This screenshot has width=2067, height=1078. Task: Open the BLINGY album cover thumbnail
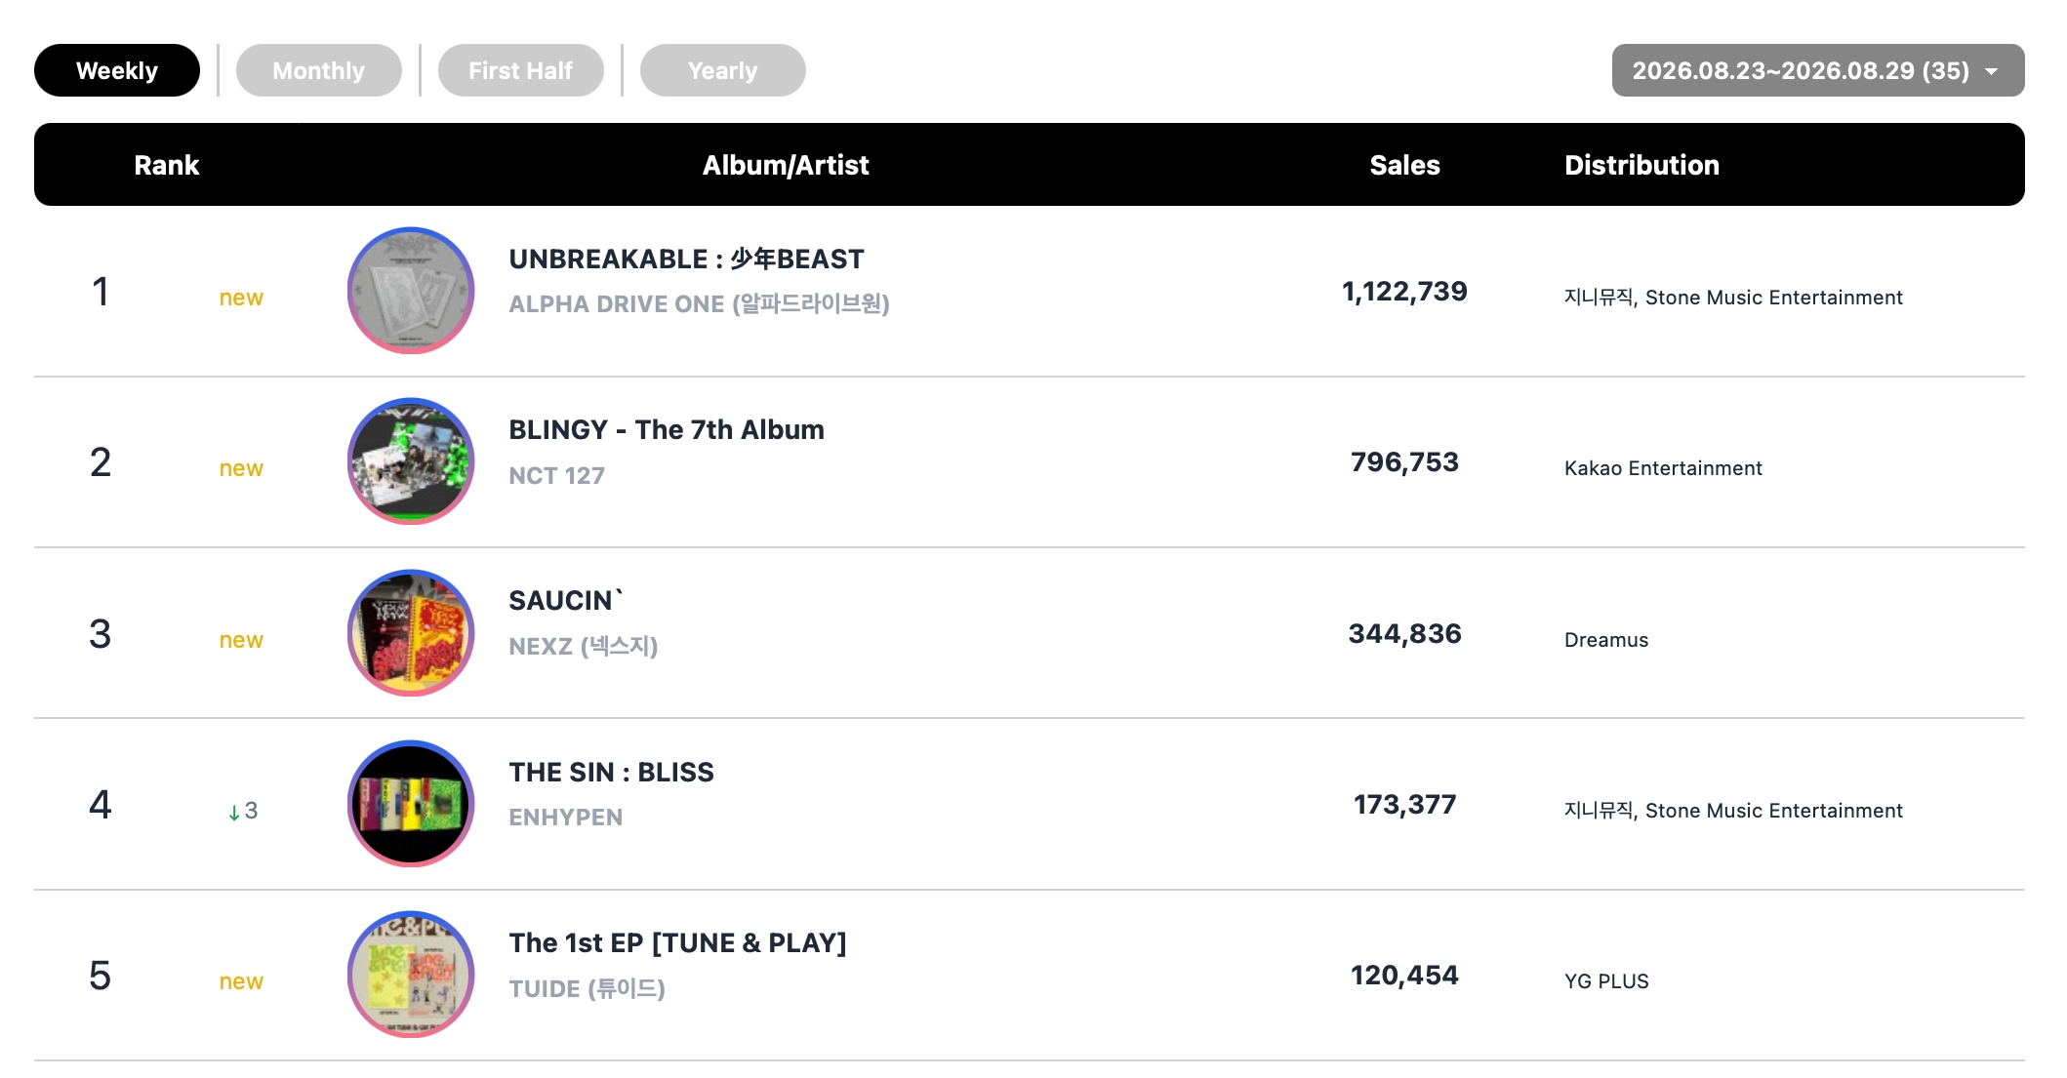click(411, 461)
